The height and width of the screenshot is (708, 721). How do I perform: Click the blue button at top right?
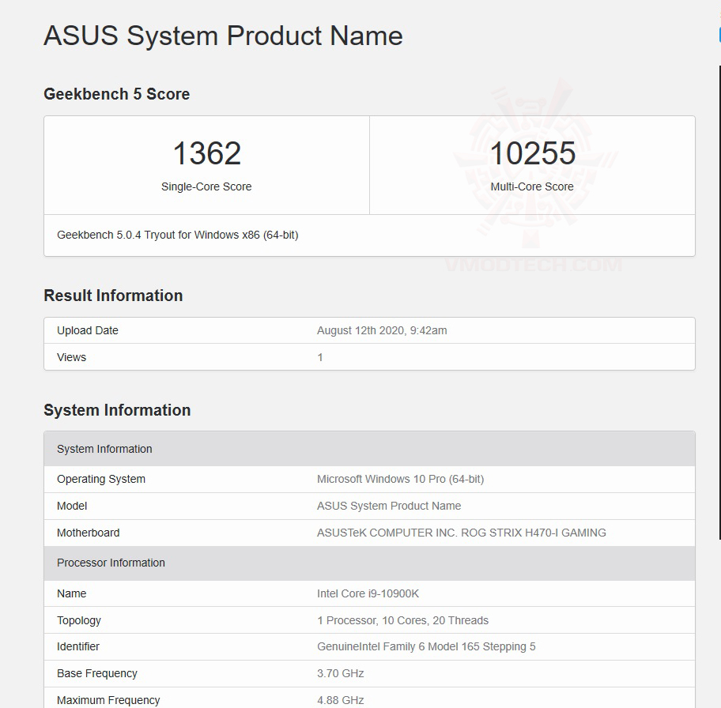pyautogui.click(x=717, y=35)
